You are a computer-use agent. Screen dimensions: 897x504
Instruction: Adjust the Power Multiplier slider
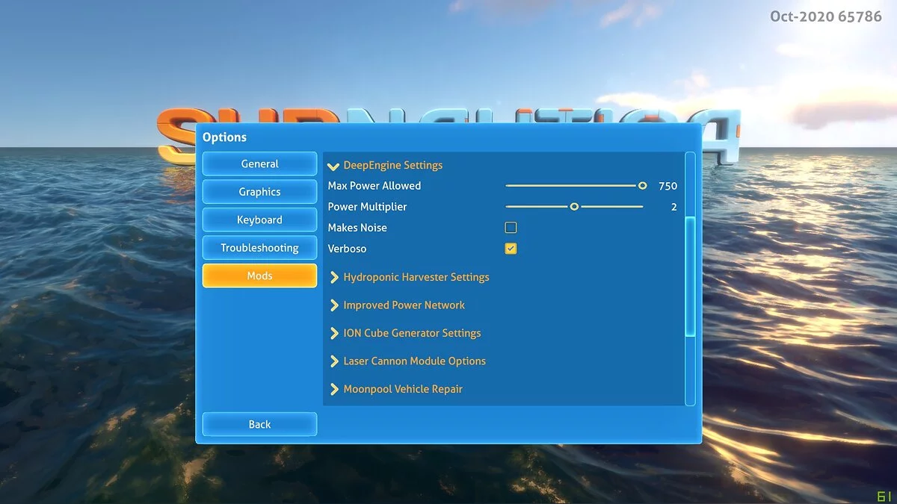(x=574, y=206)
